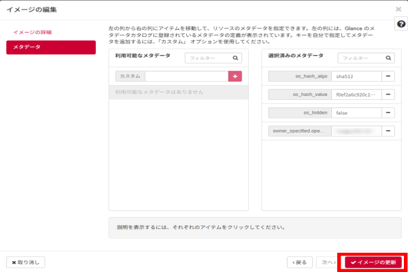Focus the available metadata フィルター field

[x=207, y=58]
